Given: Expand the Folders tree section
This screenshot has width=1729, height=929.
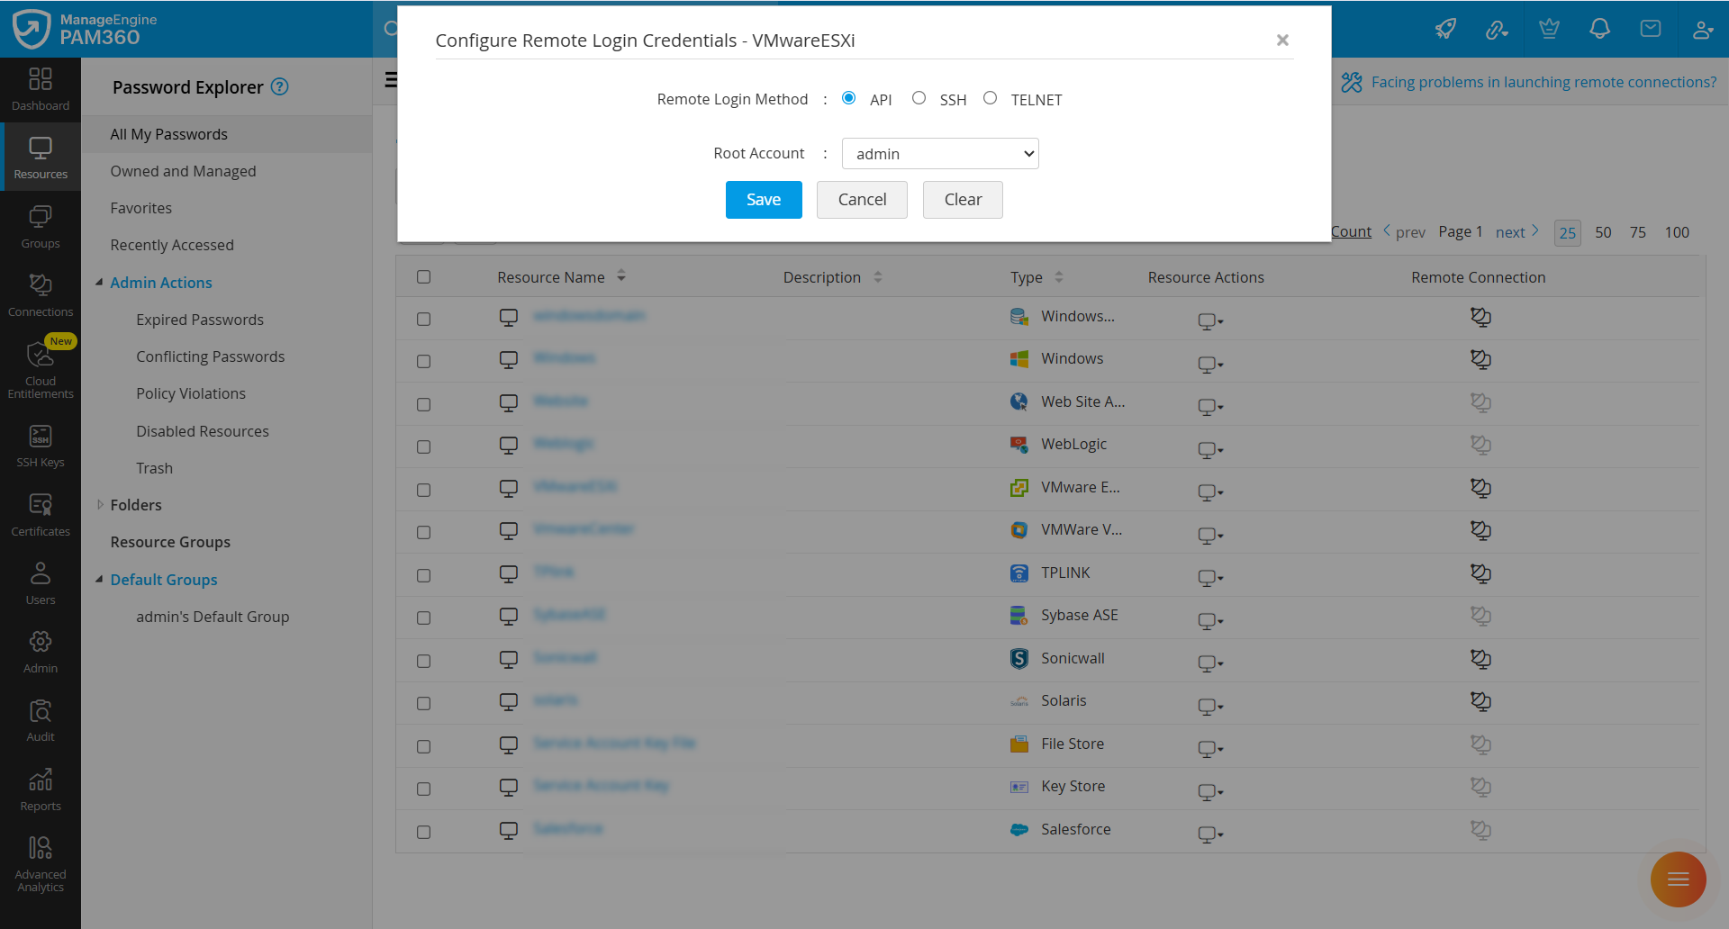Looking at the screenshot, I should click(x=100, y=504).
